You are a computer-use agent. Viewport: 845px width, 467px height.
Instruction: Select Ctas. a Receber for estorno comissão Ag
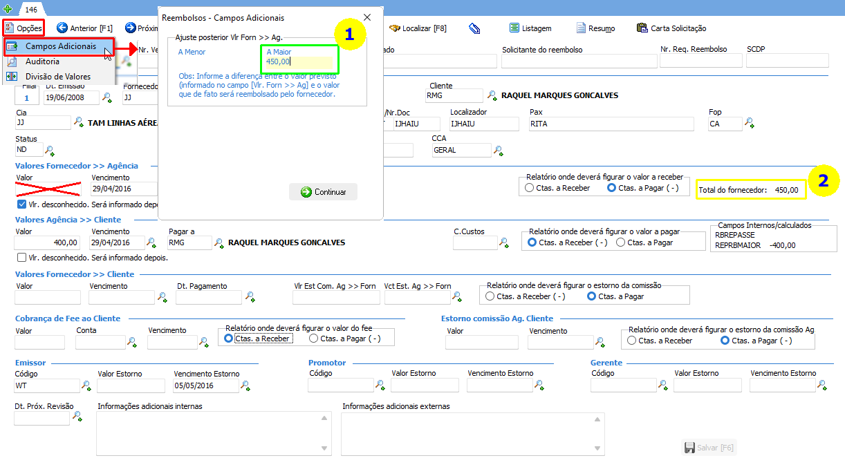coord(631,341)
